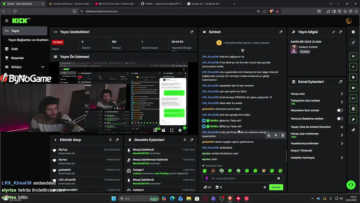Pop out the Yayın İstatistikleri panel

[192, 32]
